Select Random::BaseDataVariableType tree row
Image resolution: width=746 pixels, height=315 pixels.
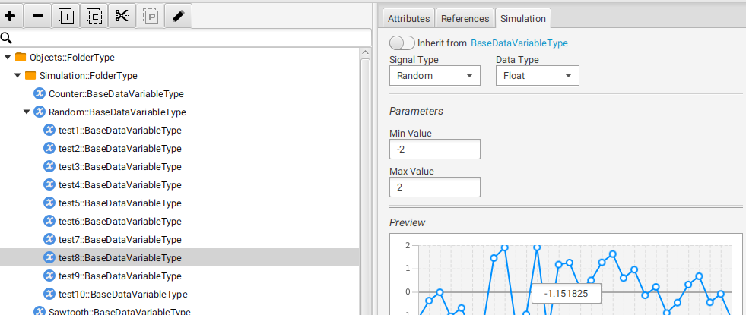(x=179, y=112)
